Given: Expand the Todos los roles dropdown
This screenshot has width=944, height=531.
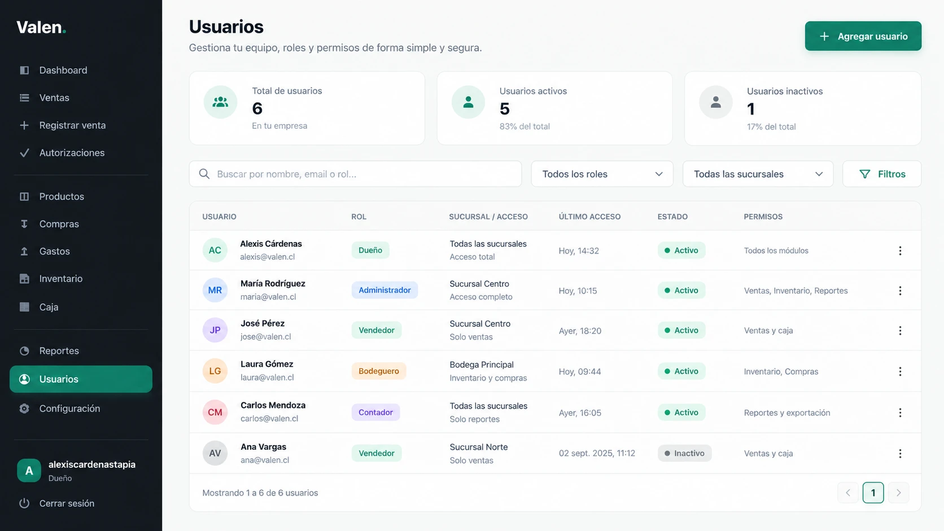Looking at the screenshot, I should point(602,174).
